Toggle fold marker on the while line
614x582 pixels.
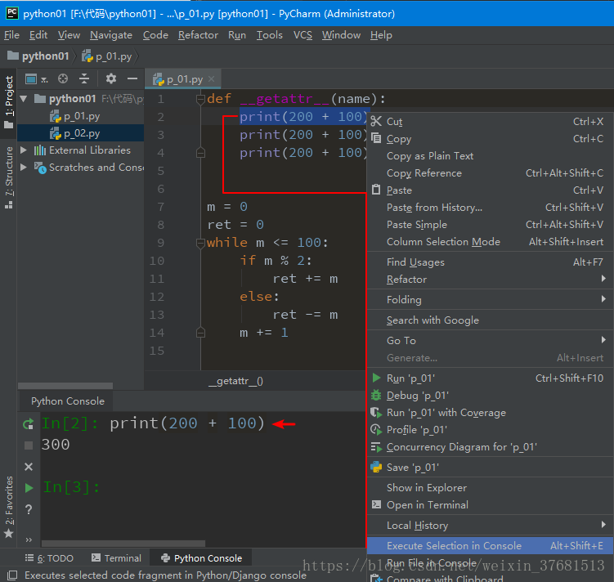coord(200,243)
